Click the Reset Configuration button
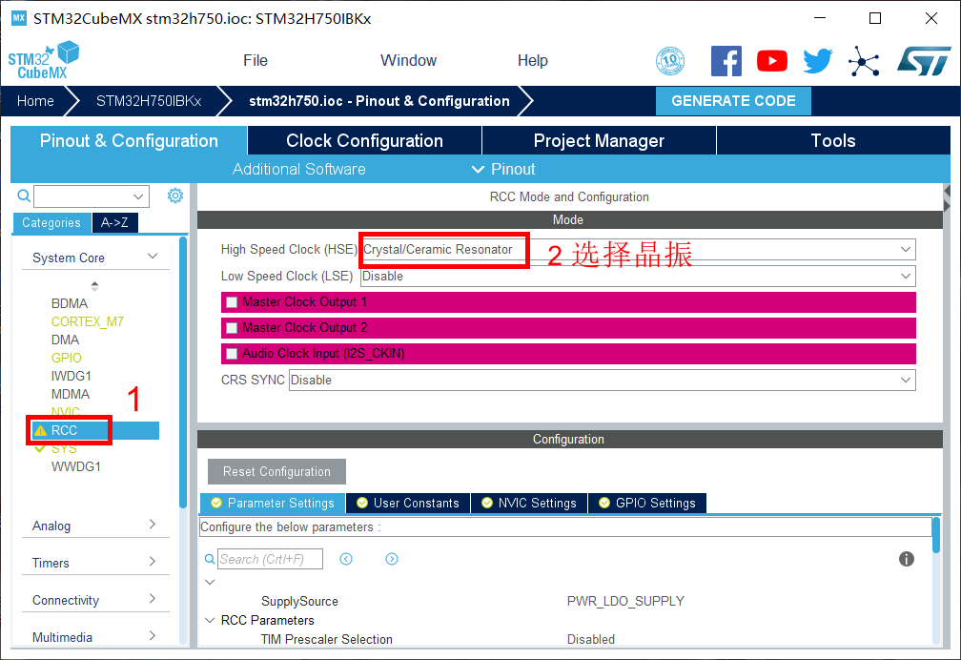961x660 pixels. coord(276,471)
